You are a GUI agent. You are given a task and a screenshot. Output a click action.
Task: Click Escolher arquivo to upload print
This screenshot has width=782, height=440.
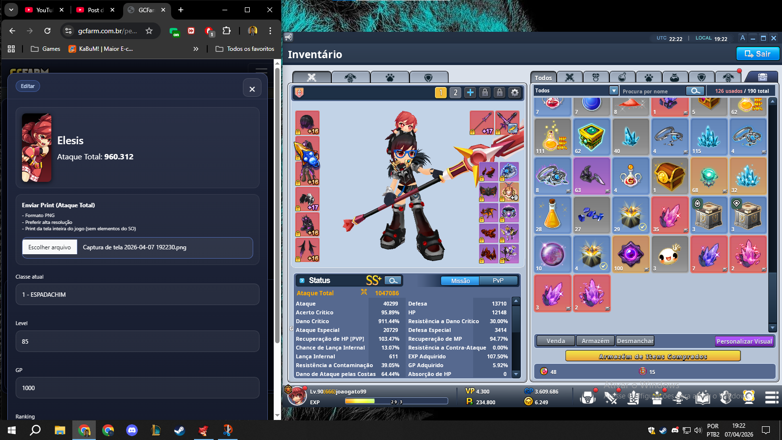(x=49, y=247)
